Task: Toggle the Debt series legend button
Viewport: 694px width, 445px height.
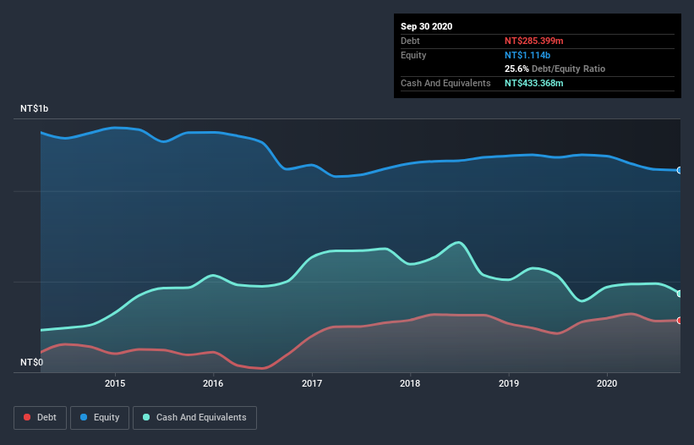Action: pos(40,418)
